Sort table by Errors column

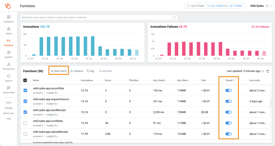tap(108, 80)
